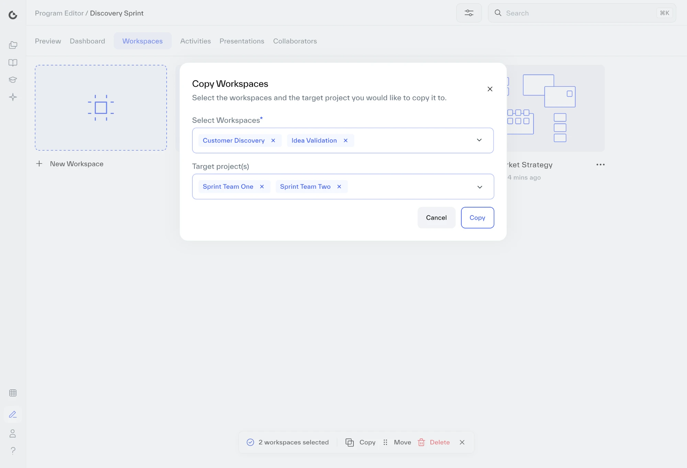Click the app logo icon in sidebar
The width and height of the screenshot is (687, 468).
pyautogui.click(x=13, y=15)
